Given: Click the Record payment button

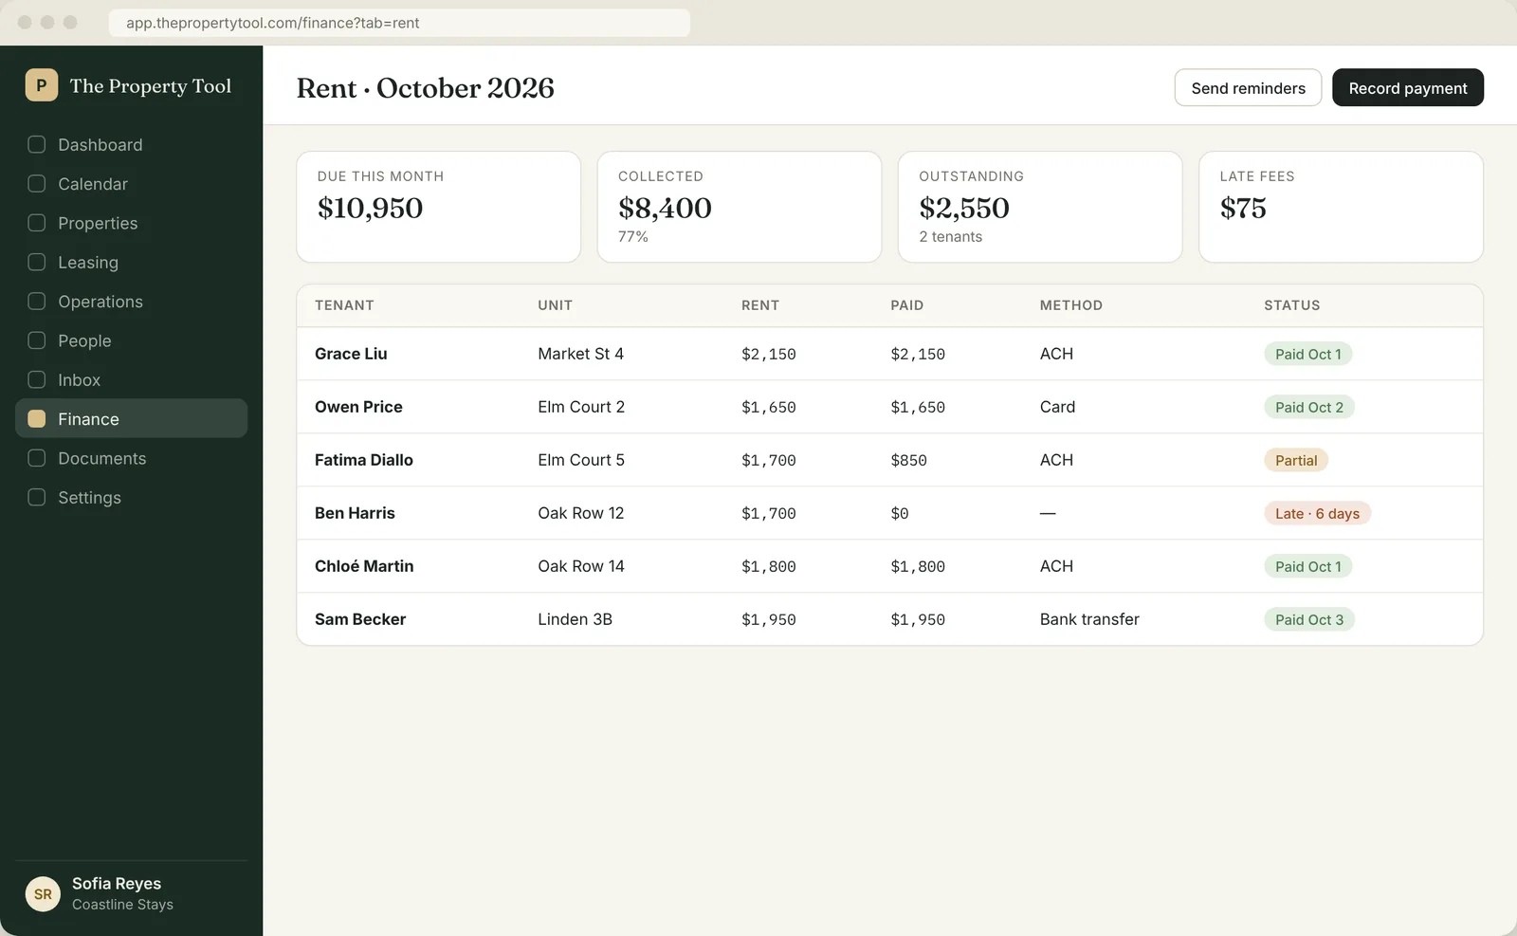Looking at the screenshot, I should (1408, 87).
